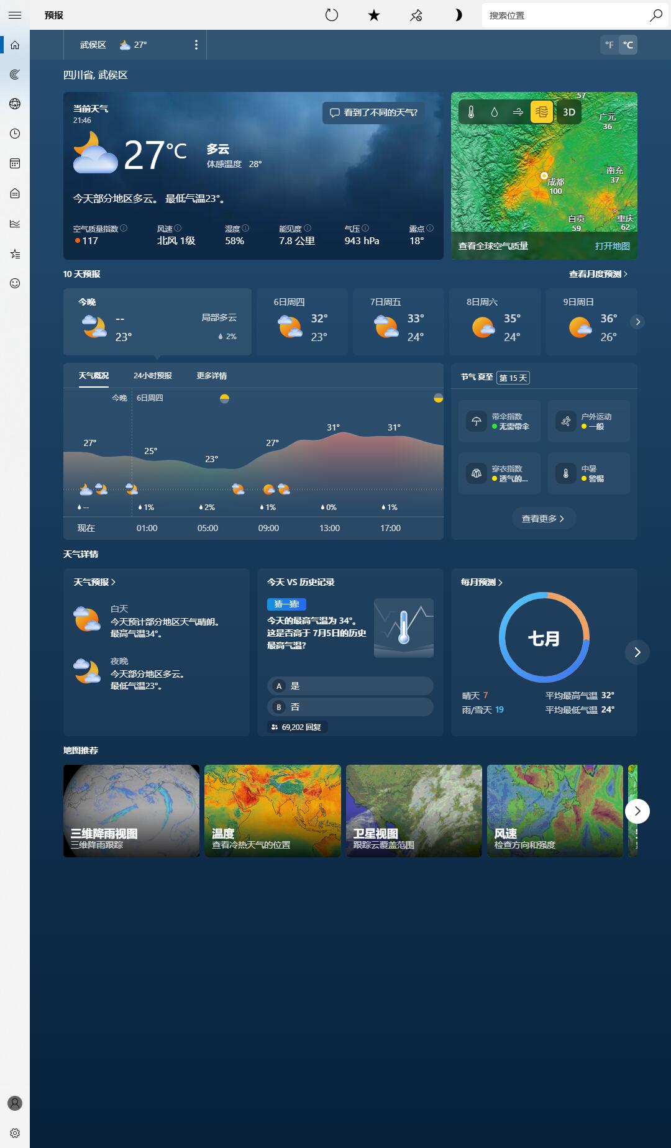Image resolution: width=671 pixels, height=1148 pixels.
Task: Select the 6日周四 forecast card
Action: 302,322
